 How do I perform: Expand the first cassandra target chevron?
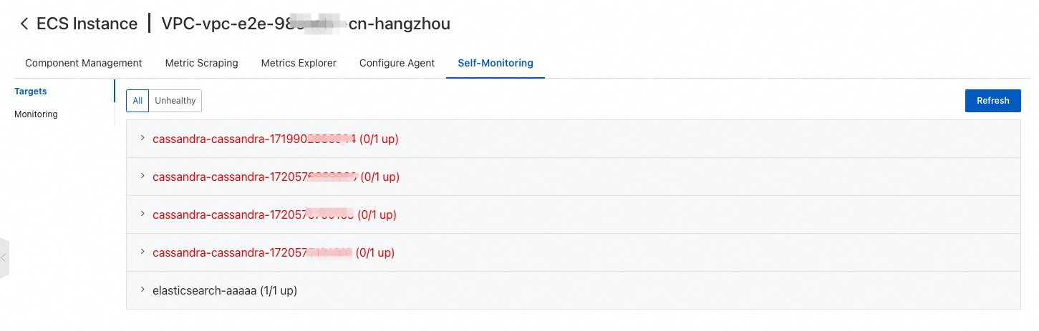pos(143,138)
